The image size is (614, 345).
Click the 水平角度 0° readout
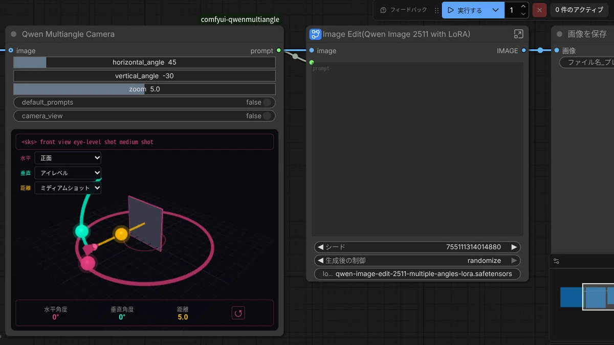(x=56, y=313)
